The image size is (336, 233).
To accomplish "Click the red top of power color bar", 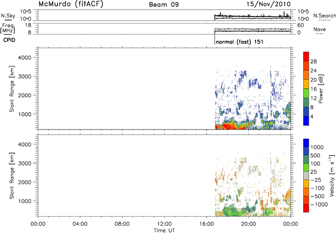I will coord(306,56).
